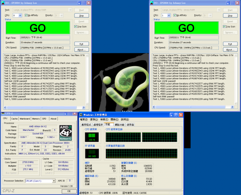This screenshot has width=241, height=195.
Task: Click CPU-Z title bar icon
Action: (x=3, y=113)
